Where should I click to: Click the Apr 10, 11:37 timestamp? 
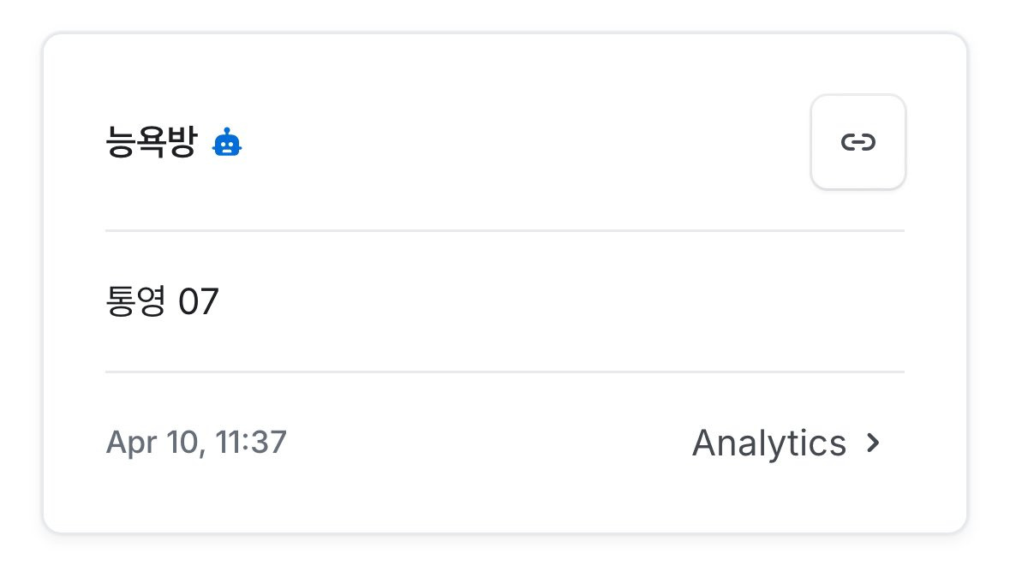(196, 443)
